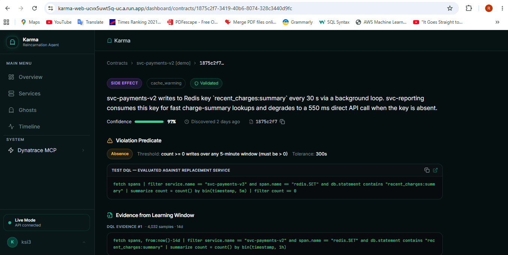Click the browser forward arrow
The image size is (508, 255).
pyautogui.click(x=21, y=8)
